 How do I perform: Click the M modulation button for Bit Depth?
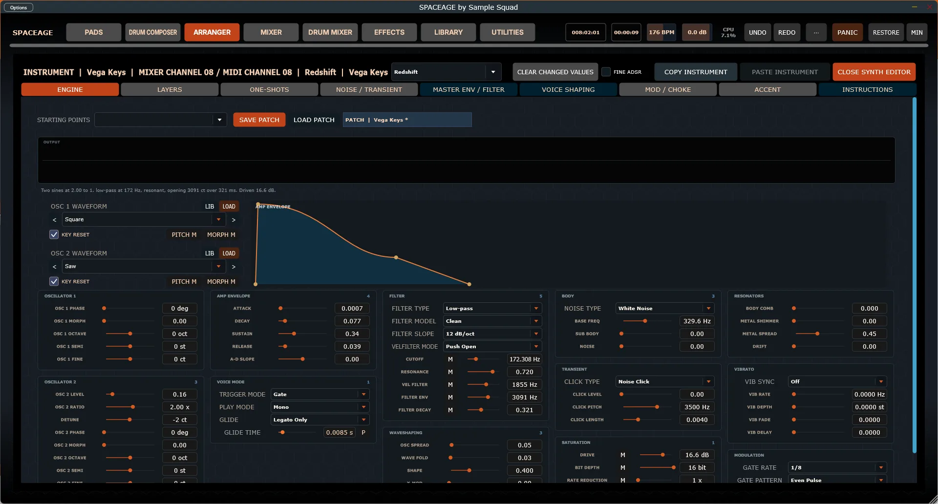623,468
